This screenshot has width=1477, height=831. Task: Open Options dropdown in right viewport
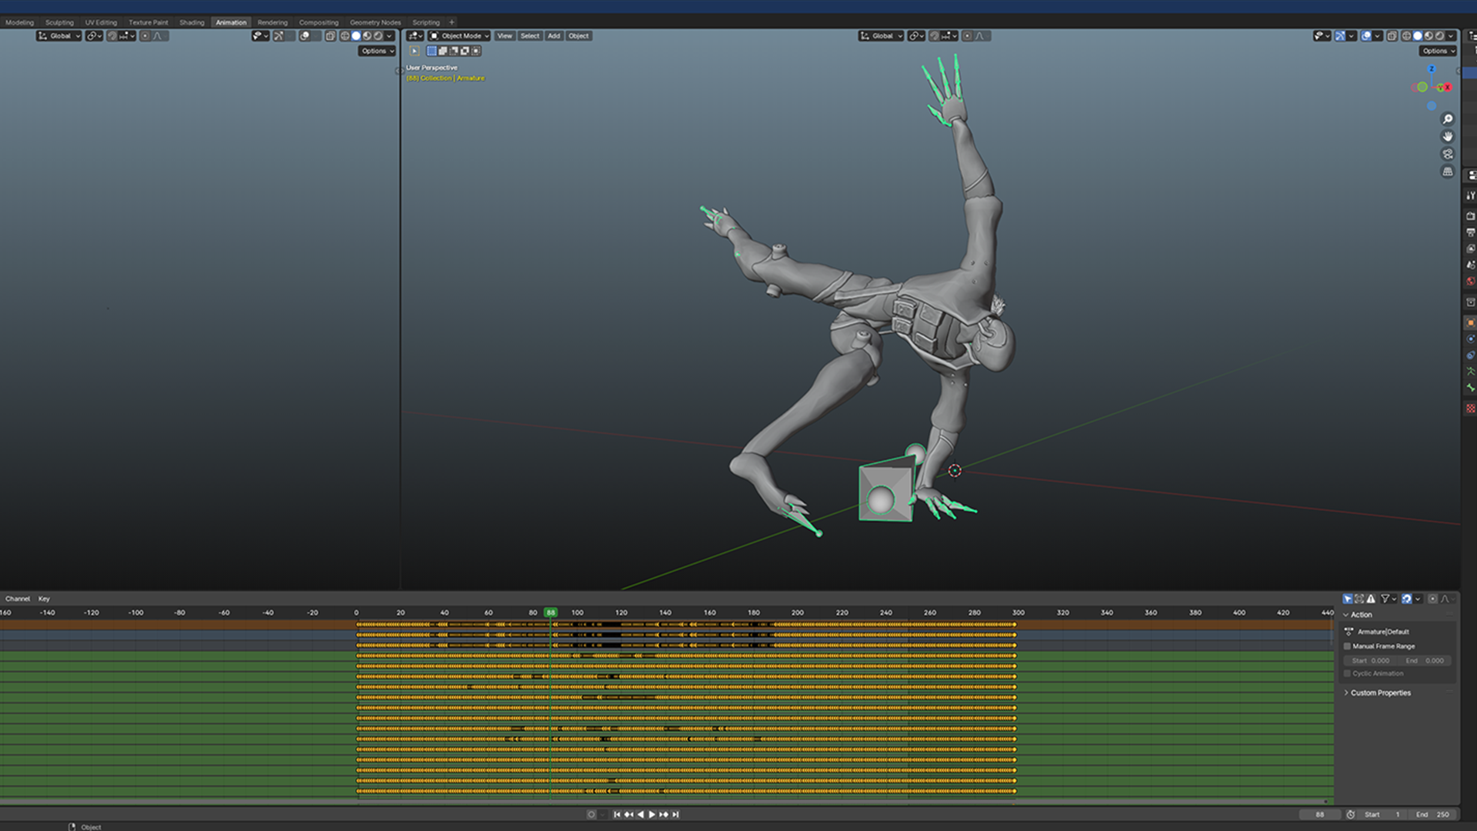tap(1438, 51)
